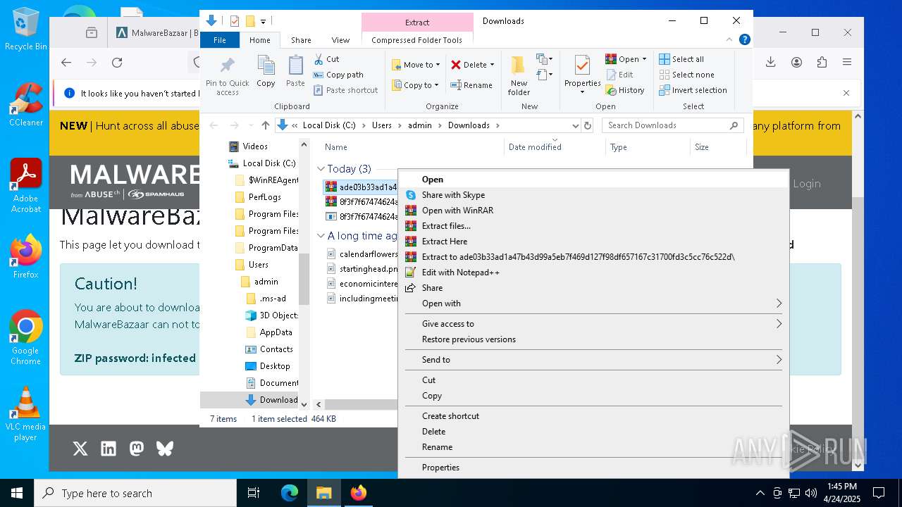Viewport: 902px width, 507px height.
Task: Collapse the A long time ago group
Action: tap(321, 236)
